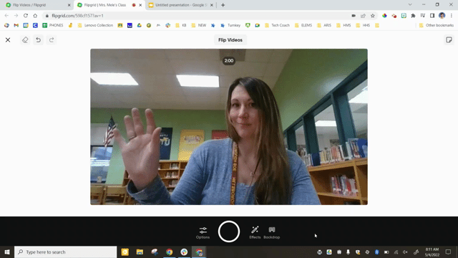Open the notification center icon
Image resolution: width=458 pixels, height=258 pixels.
(x=448, y=252)
